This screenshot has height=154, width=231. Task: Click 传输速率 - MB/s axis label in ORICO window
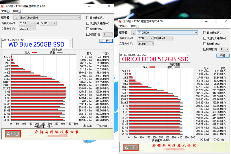coord(161,140)
